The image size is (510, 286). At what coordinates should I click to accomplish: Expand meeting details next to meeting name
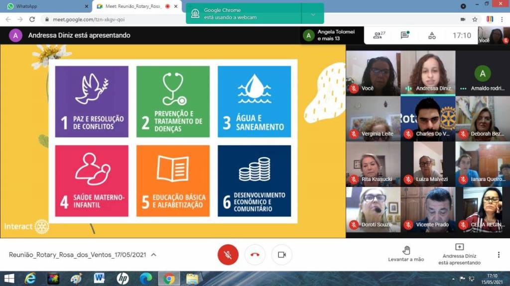pyautogui.click(x=153, y=255)
